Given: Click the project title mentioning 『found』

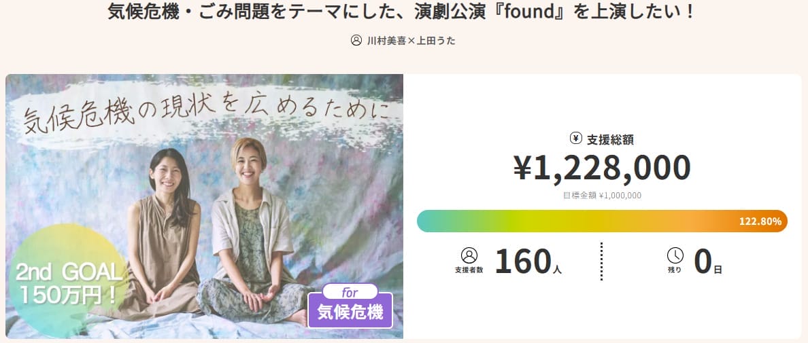Looking at the screenshot, I should tap(403, 12).
